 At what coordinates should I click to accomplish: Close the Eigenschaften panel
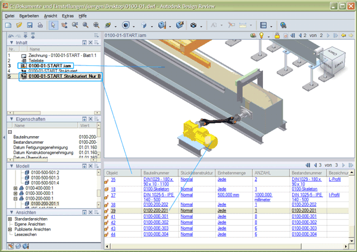90,119
